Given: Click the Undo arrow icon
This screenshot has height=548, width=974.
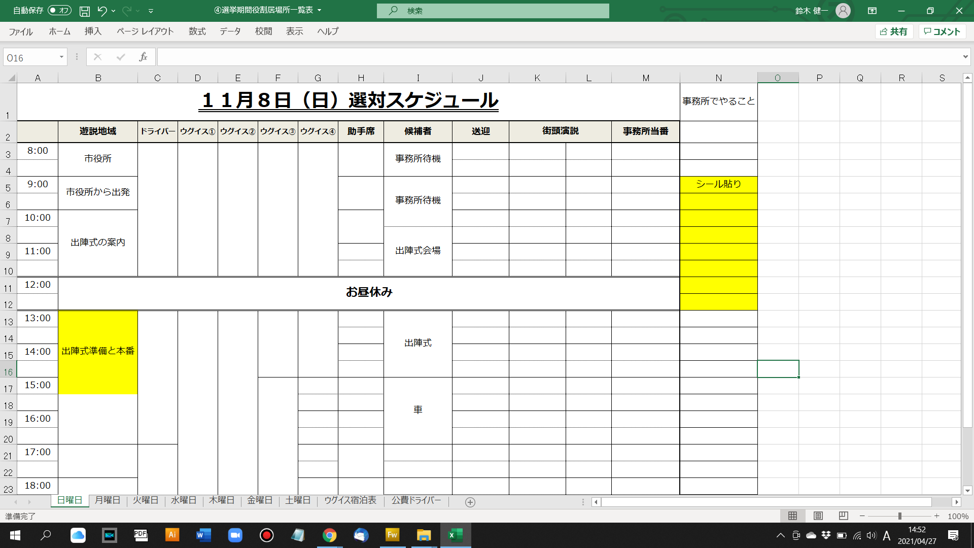Looking at the screenshot, I should click(x=102, y=11).
